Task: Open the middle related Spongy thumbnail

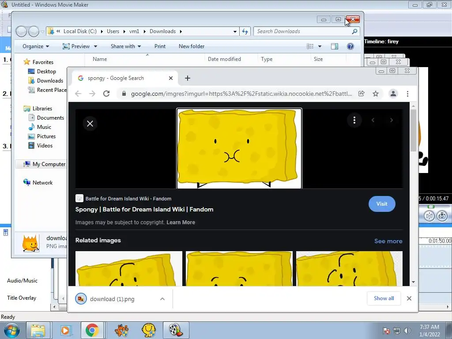Action: click(239, 268)
